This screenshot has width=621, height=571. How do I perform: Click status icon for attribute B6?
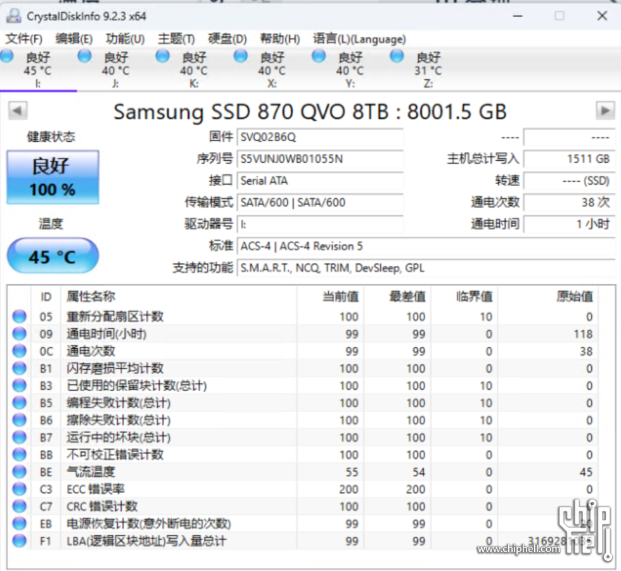pos(20,420)
